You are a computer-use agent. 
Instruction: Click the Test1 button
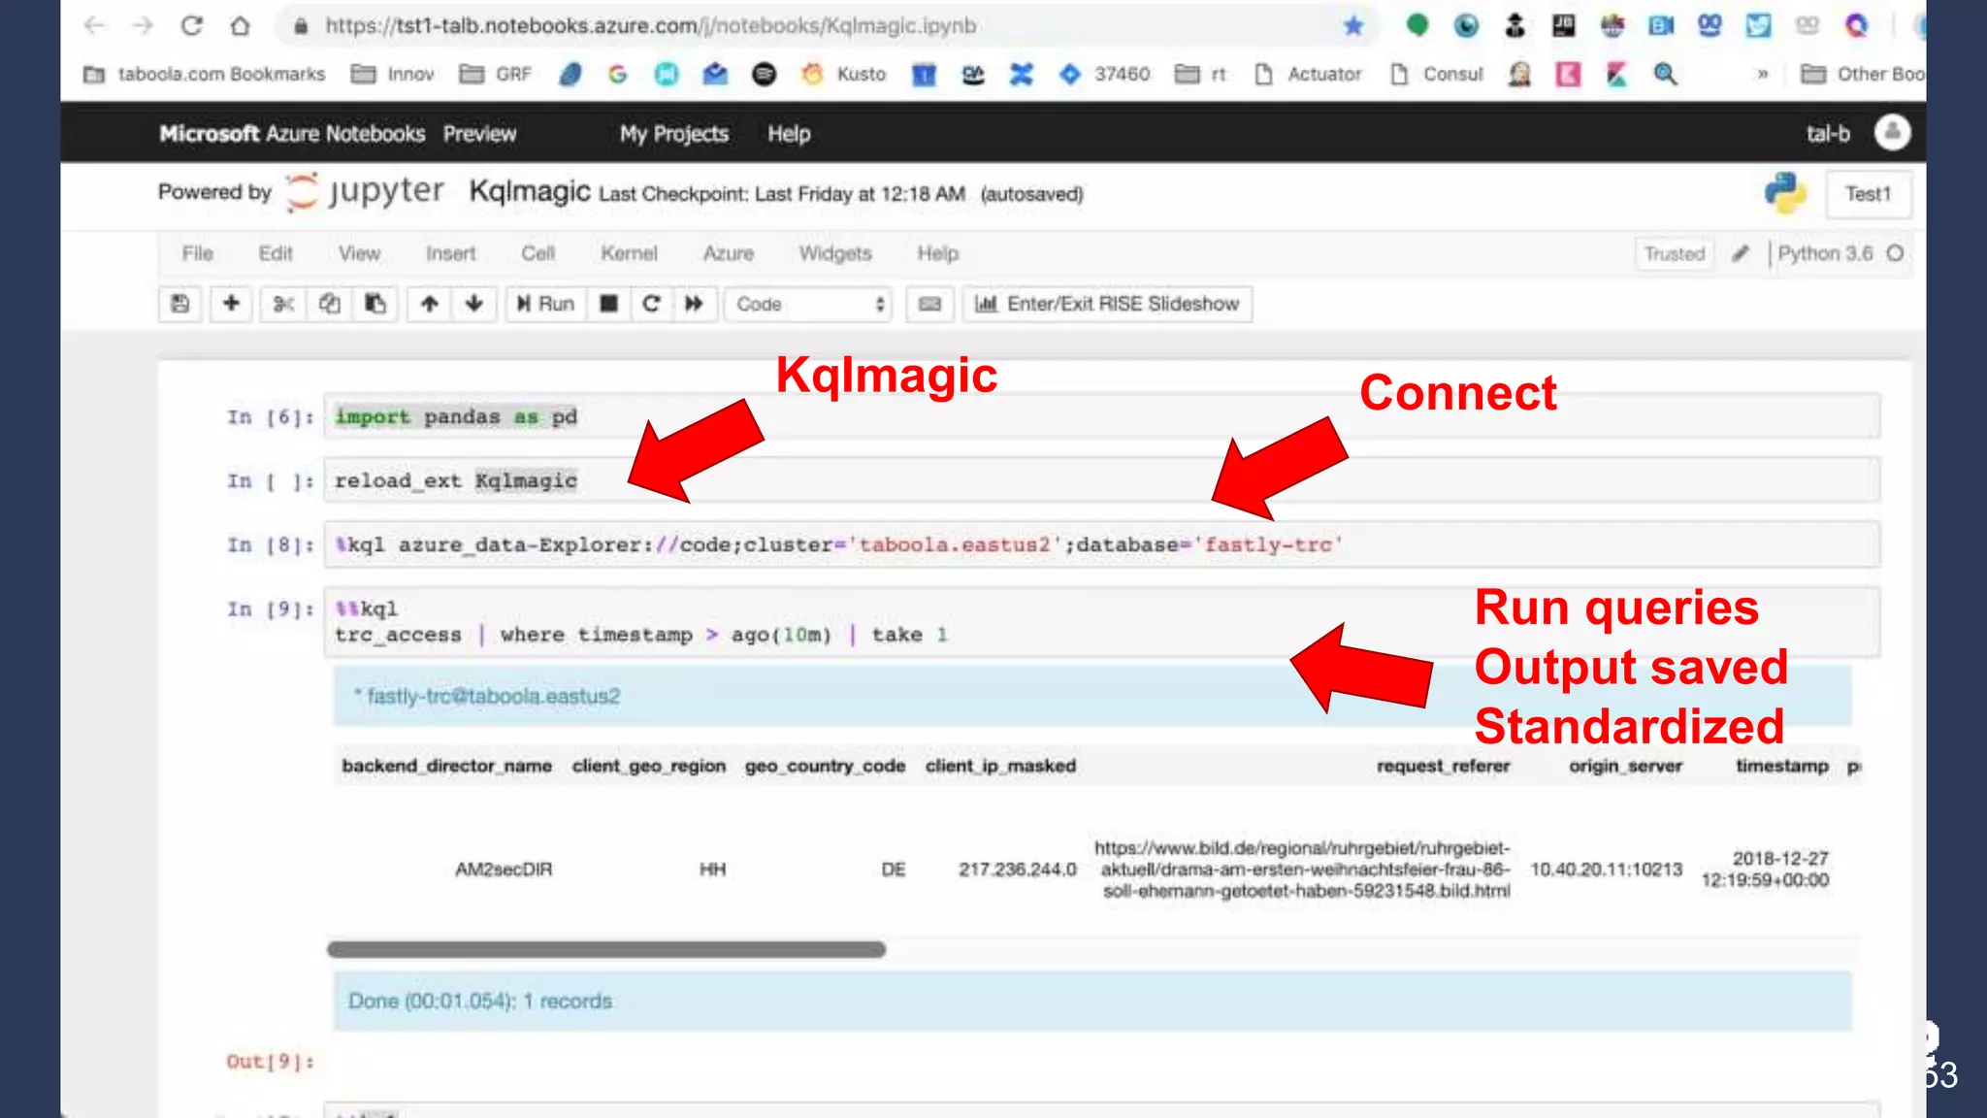[1869, 194]
